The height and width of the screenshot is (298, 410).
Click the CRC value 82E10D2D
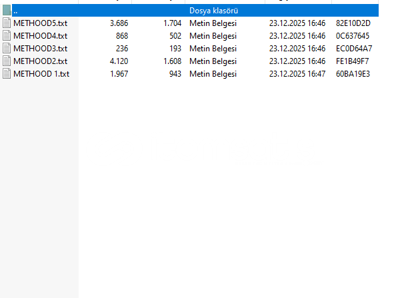353,23
